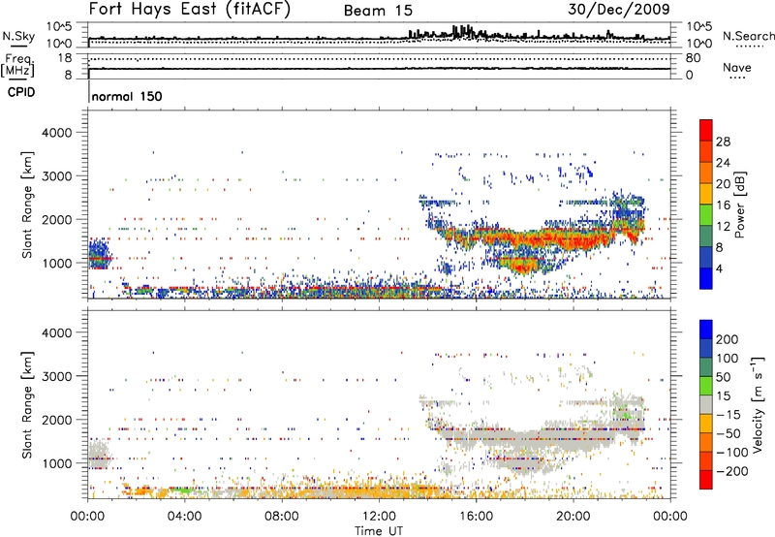775x537 pixels.
Task: Click the 24 label on the power colorbar
Action: pyautogui.click(x=723, y=163)
